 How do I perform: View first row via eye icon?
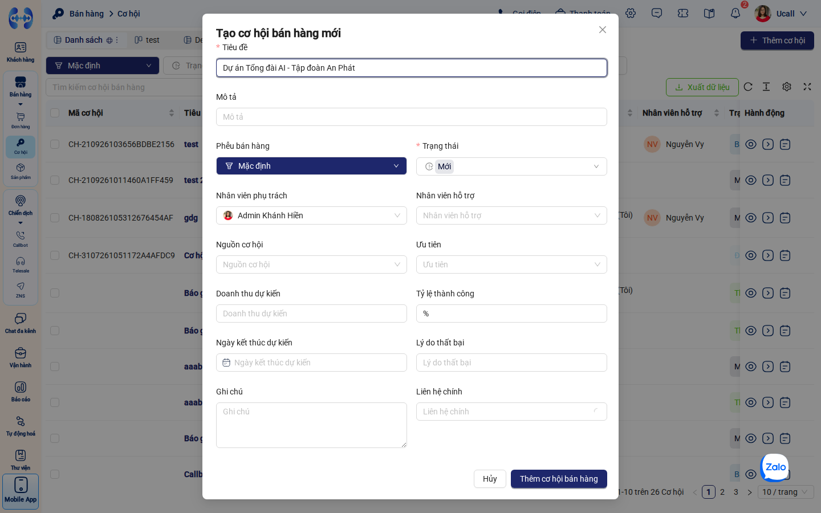point(751,144)
